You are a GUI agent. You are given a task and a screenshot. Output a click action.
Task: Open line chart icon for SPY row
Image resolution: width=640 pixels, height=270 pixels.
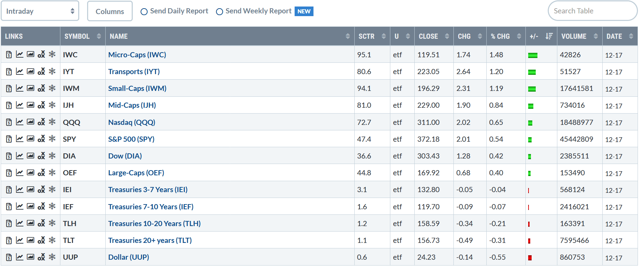pyautogui.click(x=20, y=139)
